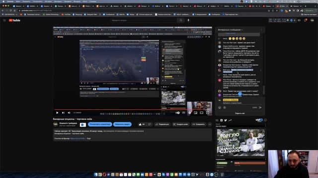Seek using the red video progress bar
The width and height of the screenshot is (318, 178).
coord(133,110)
